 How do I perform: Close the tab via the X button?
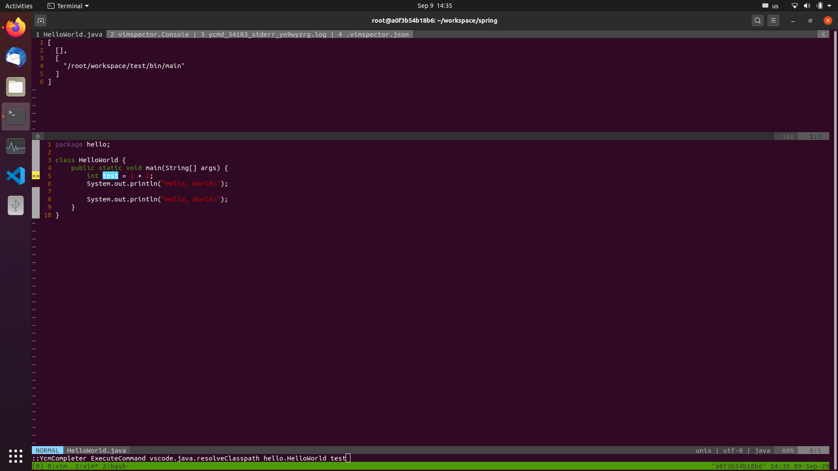823,34
